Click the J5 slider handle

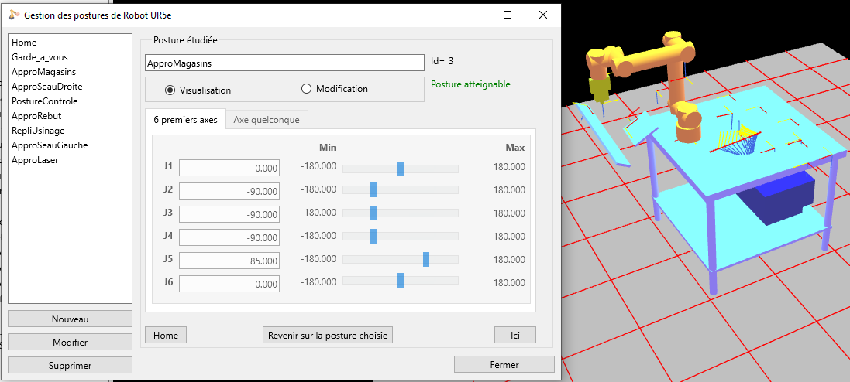click(426, 260)
